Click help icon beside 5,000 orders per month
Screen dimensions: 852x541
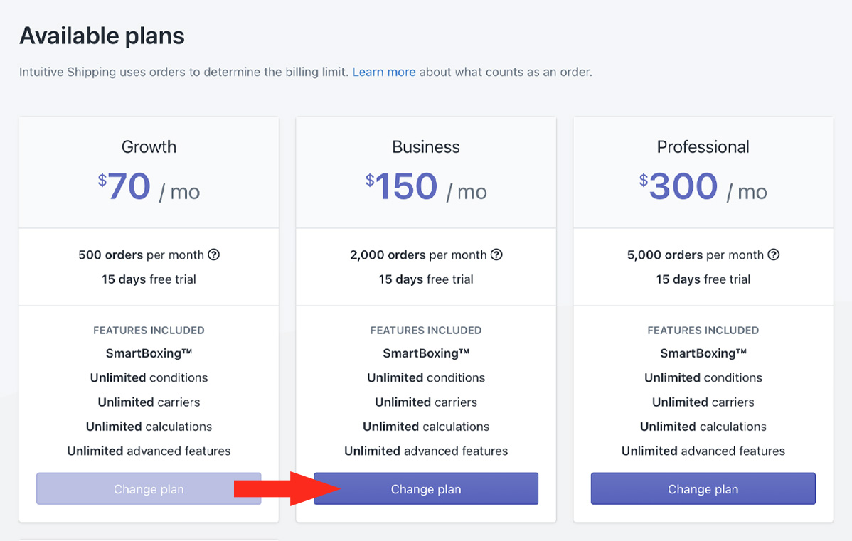coord(774,255)
